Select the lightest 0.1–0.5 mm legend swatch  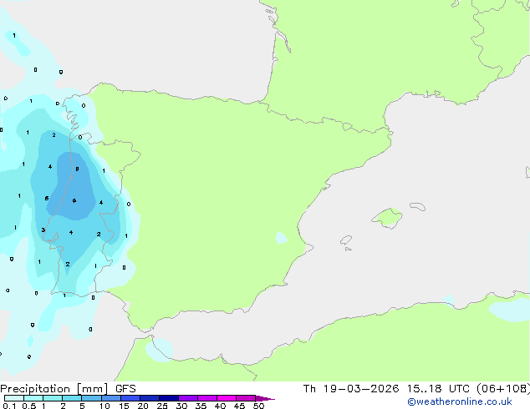click(14, 398)
